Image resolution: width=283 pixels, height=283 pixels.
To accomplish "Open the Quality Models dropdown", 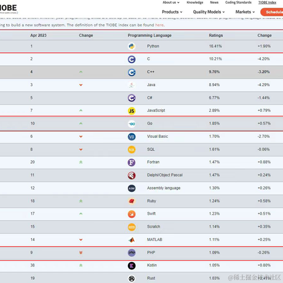I will click(x=209, y=12).
